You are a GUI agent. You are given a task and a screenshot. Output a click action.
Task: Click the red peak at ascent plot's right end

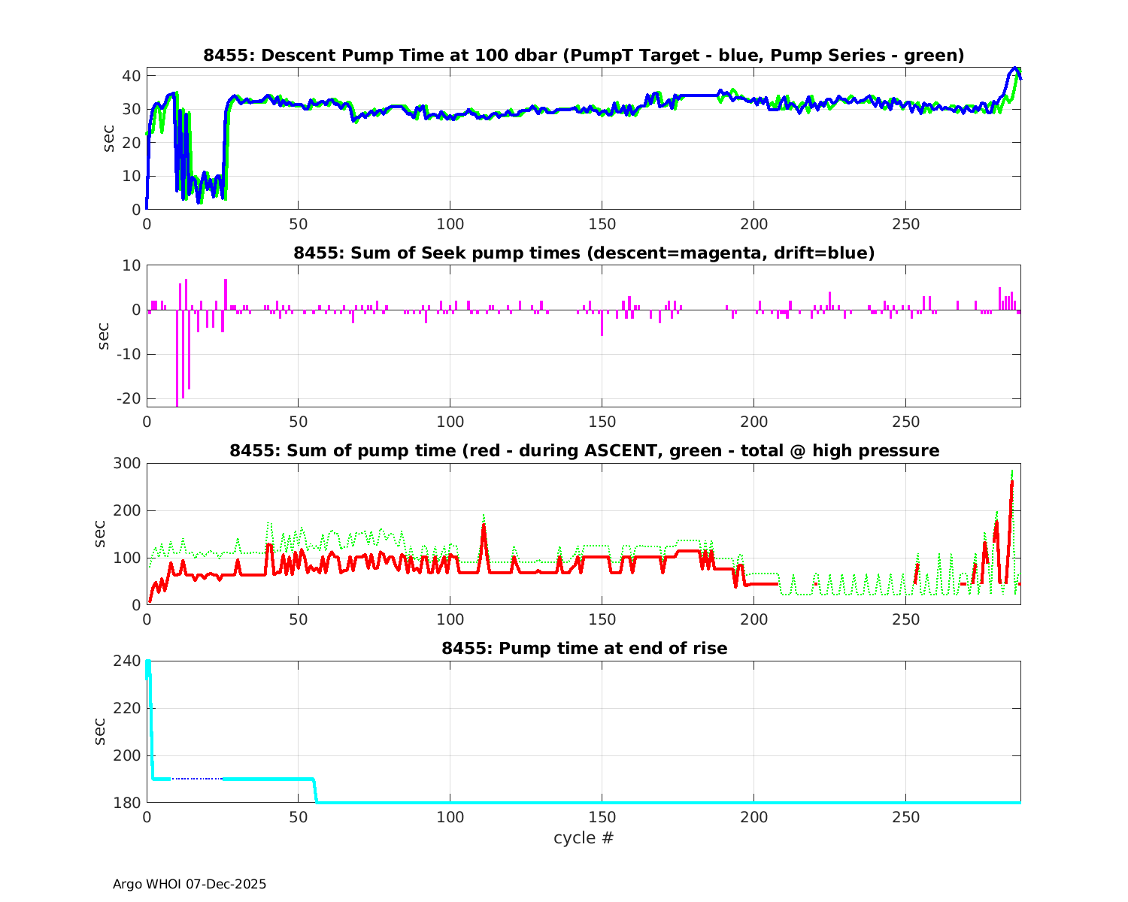pos(1012,483)
